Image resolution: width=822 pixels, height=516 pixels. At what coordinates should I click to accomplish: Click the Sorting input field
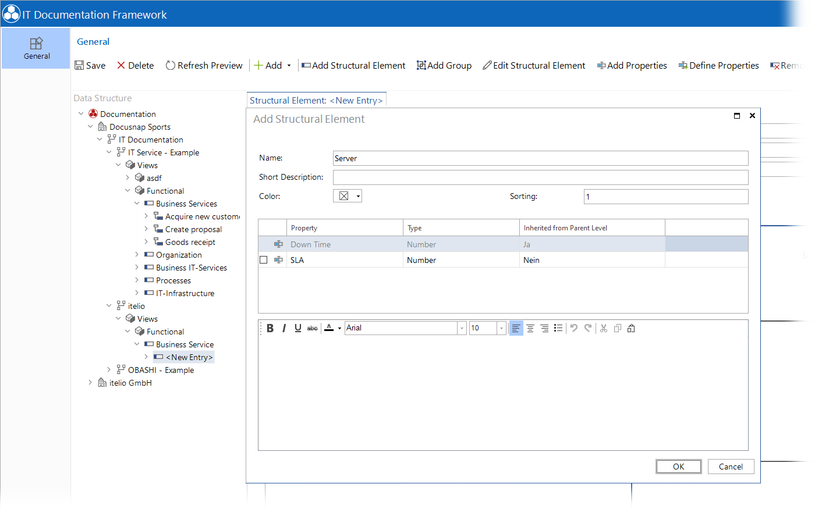pos(666,197)
